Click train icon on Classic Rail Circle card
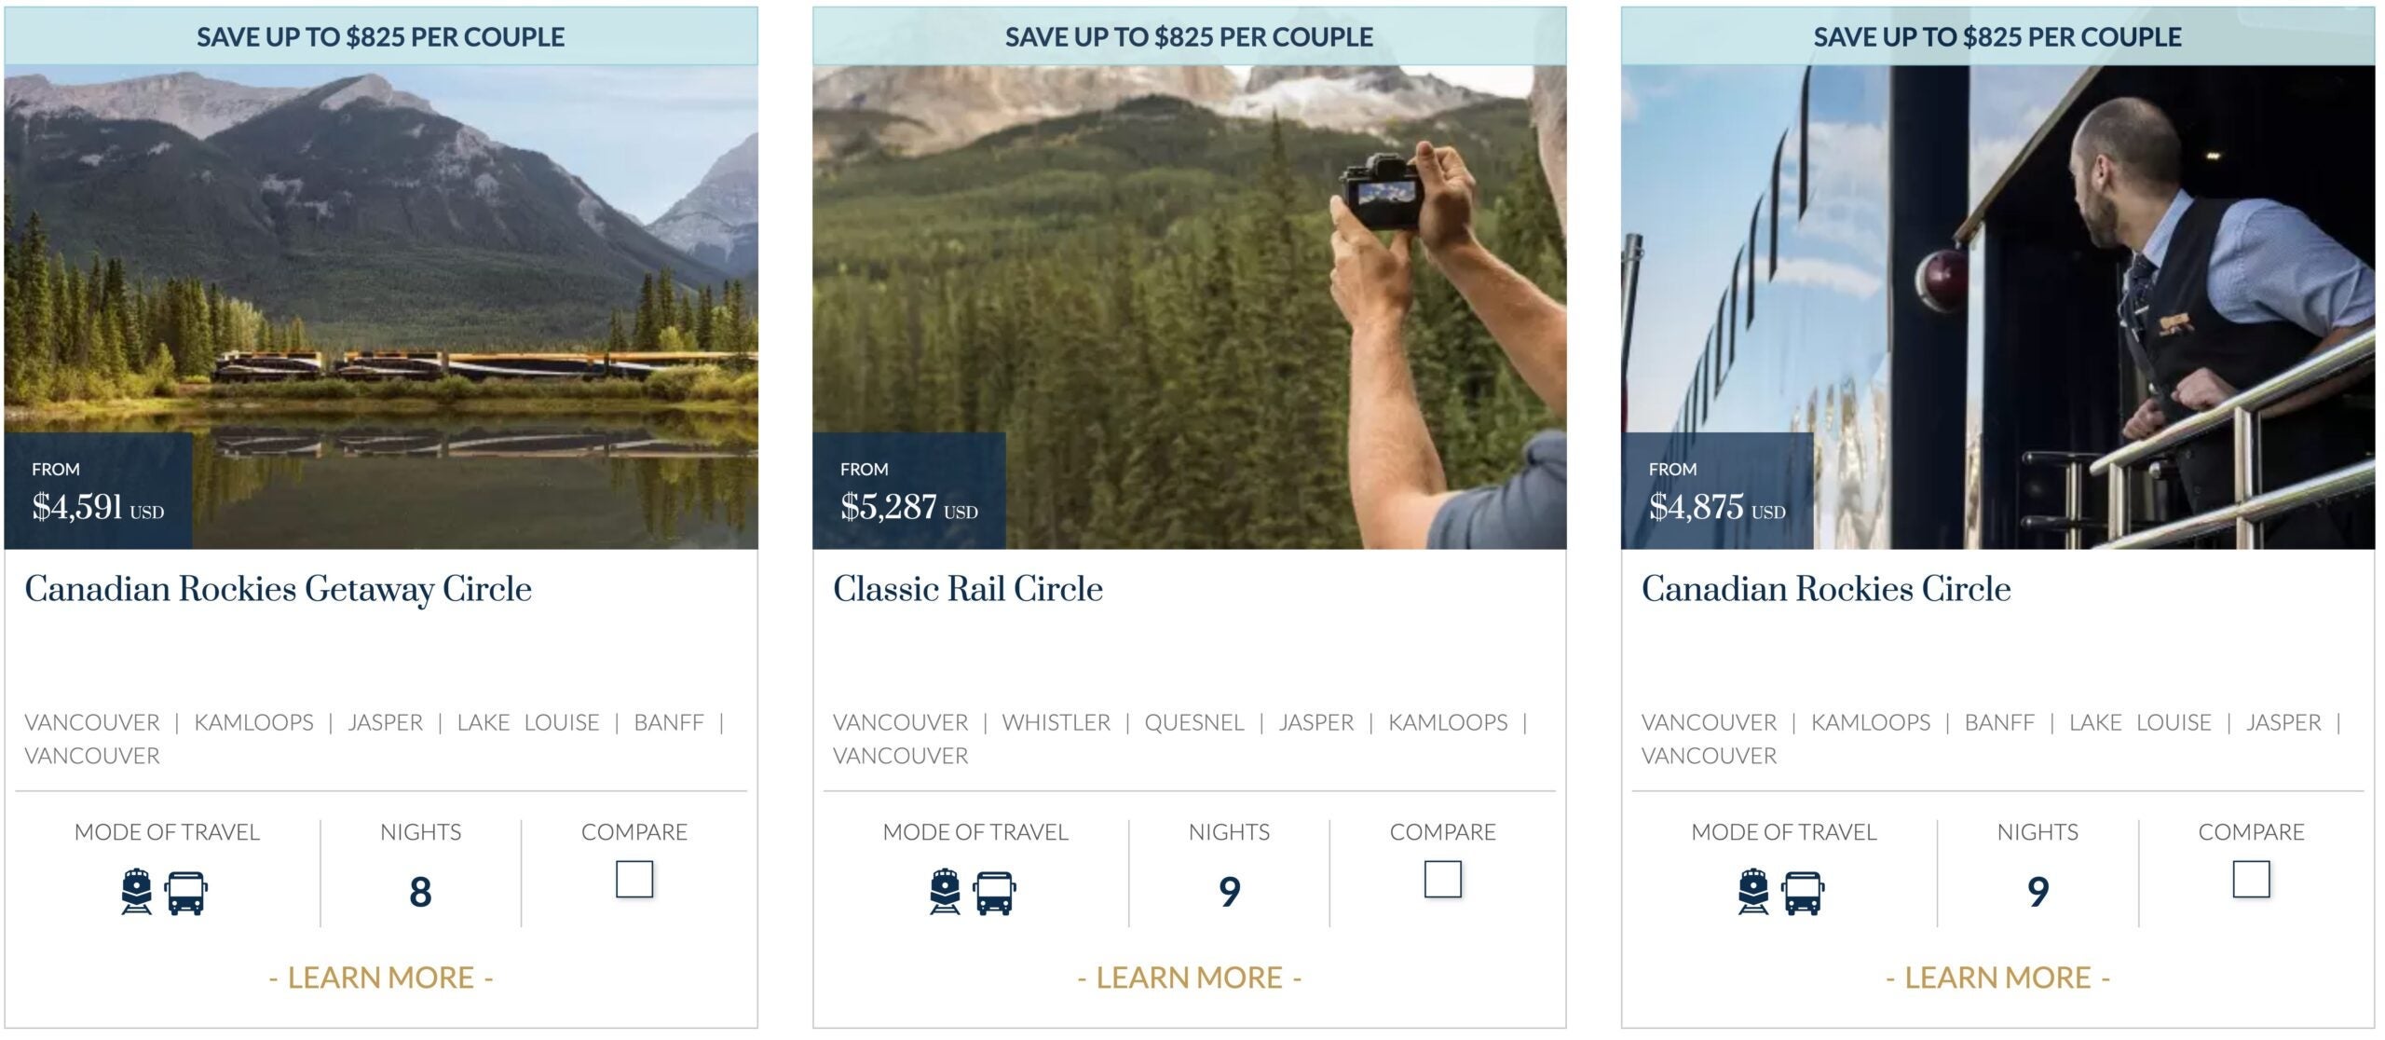The image size is (2385, 1040). coord(946,892)
